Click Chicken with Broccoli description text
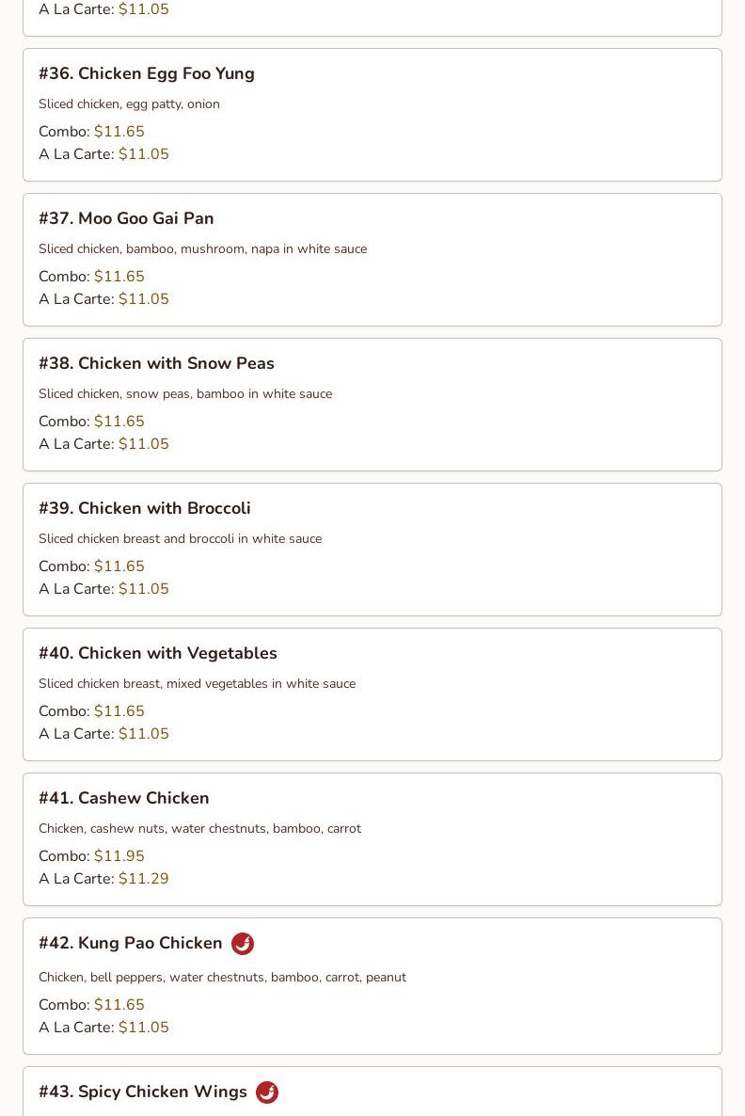The width and height of the screenshot is (745, 1116). point(180,538)
